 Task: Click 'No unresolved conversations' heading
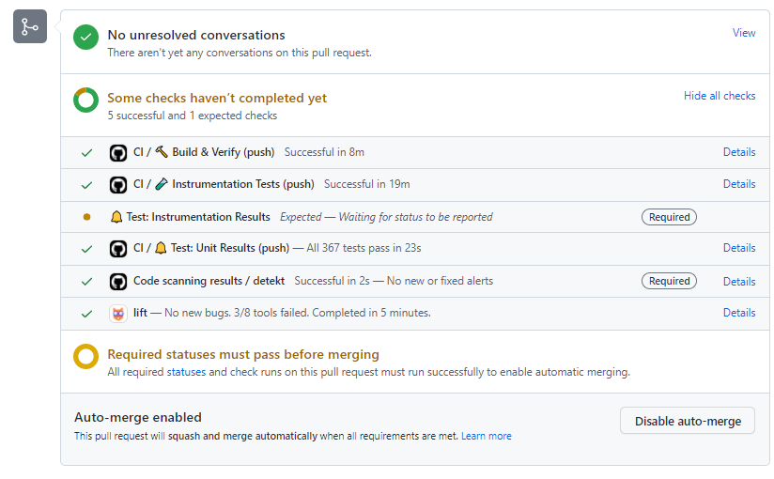196,35
